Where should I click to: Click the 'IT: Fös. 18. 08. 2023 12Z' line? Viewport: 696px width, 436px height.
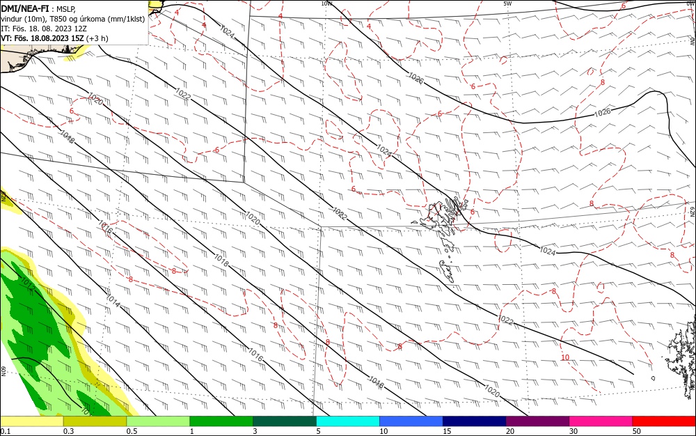tap(44, 29)
